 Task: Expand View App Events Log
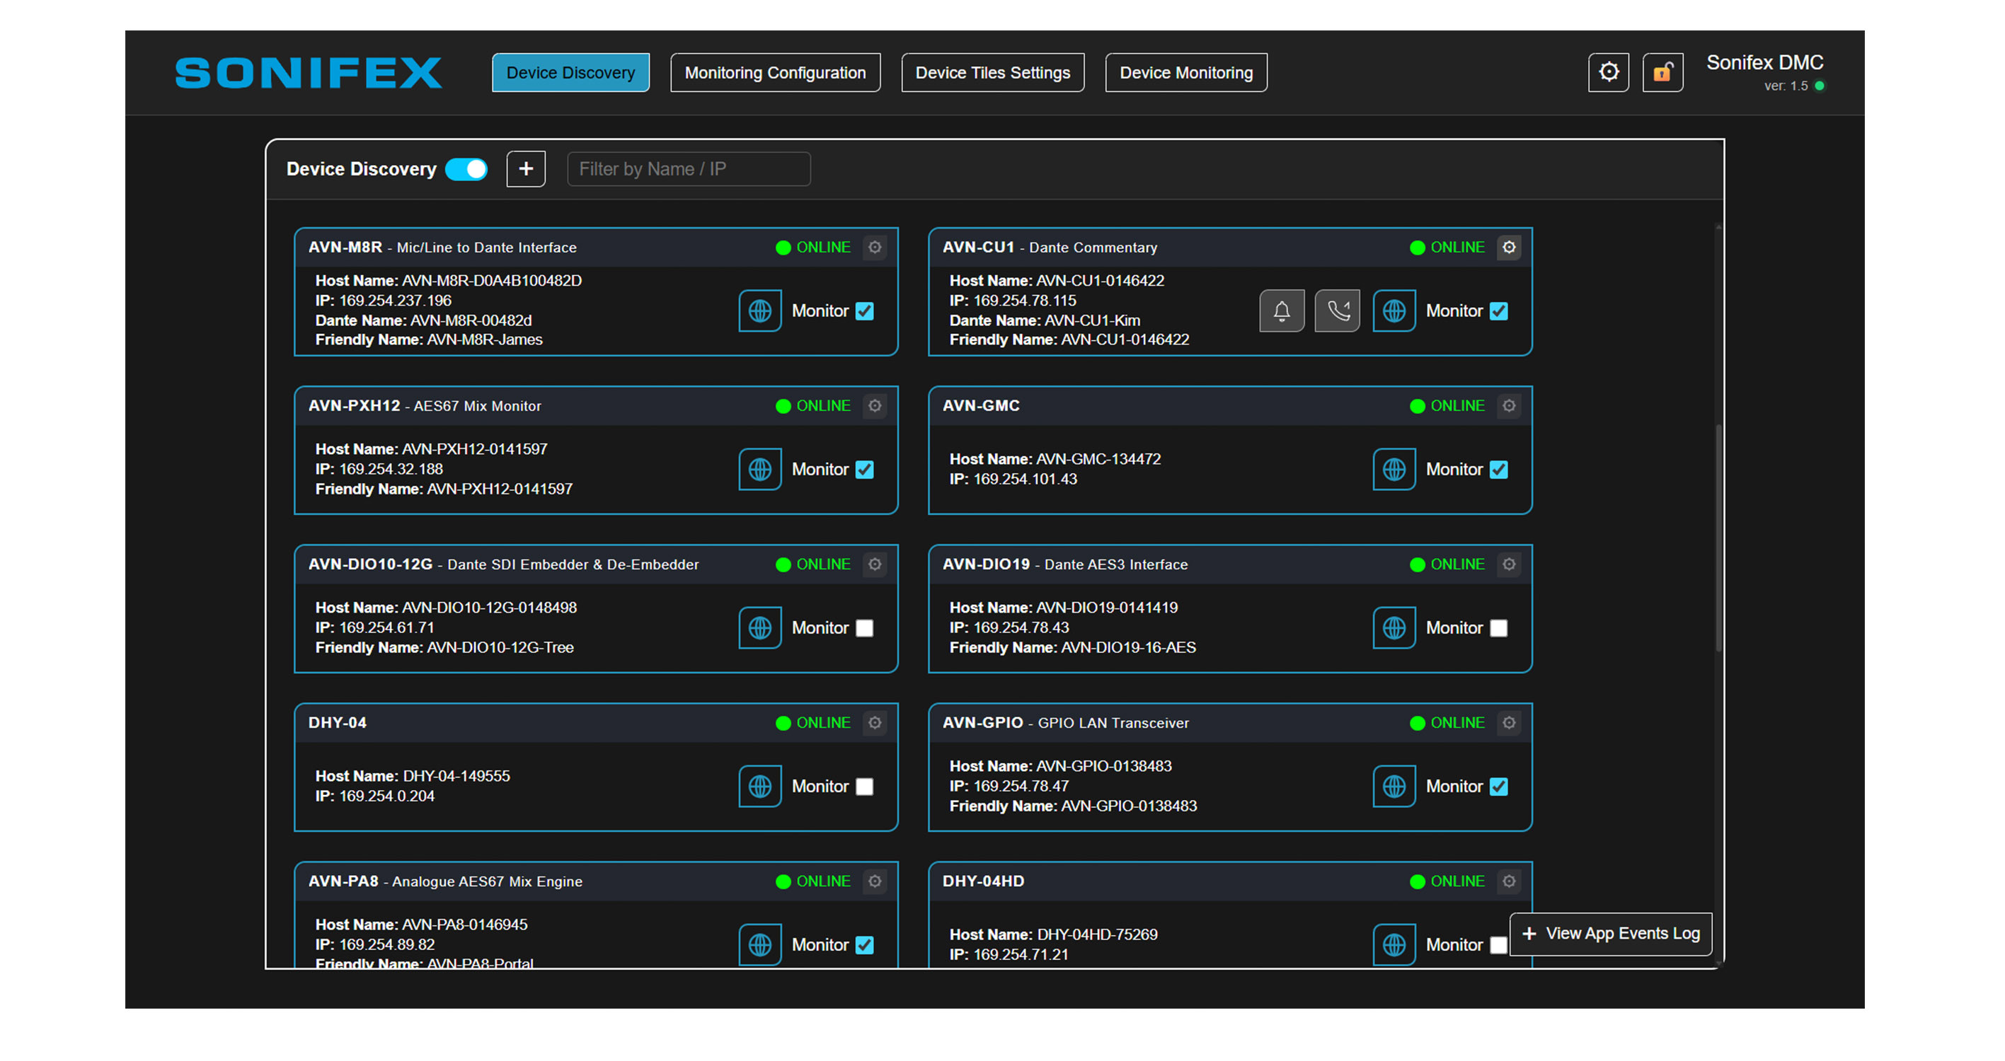point(1612,934)
